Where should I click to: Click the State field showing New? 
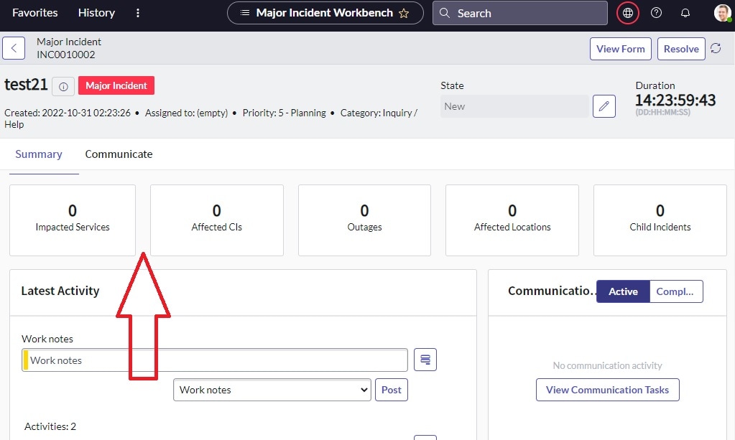coord(514,106)
